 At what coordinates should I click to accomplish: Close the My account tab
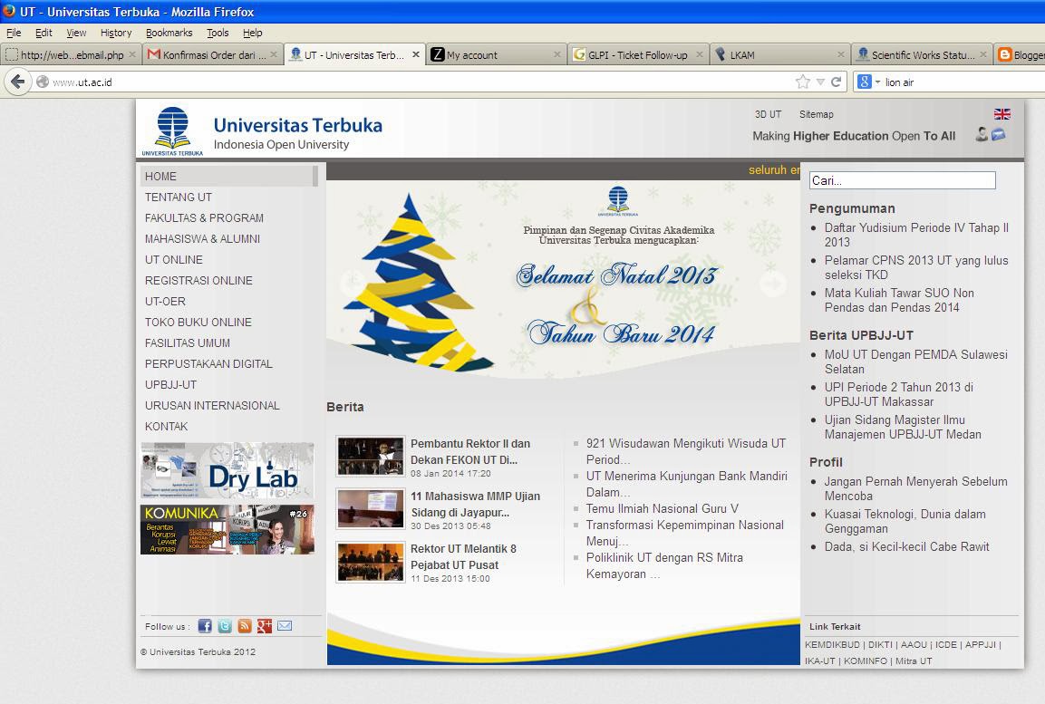point(557,54)
